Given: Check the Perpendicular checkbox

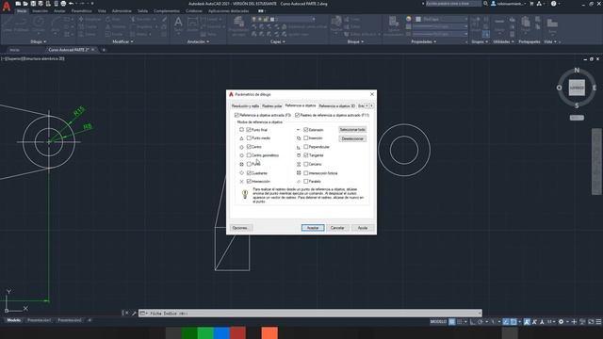Looking at the screenshot, I should click(306, 147).
